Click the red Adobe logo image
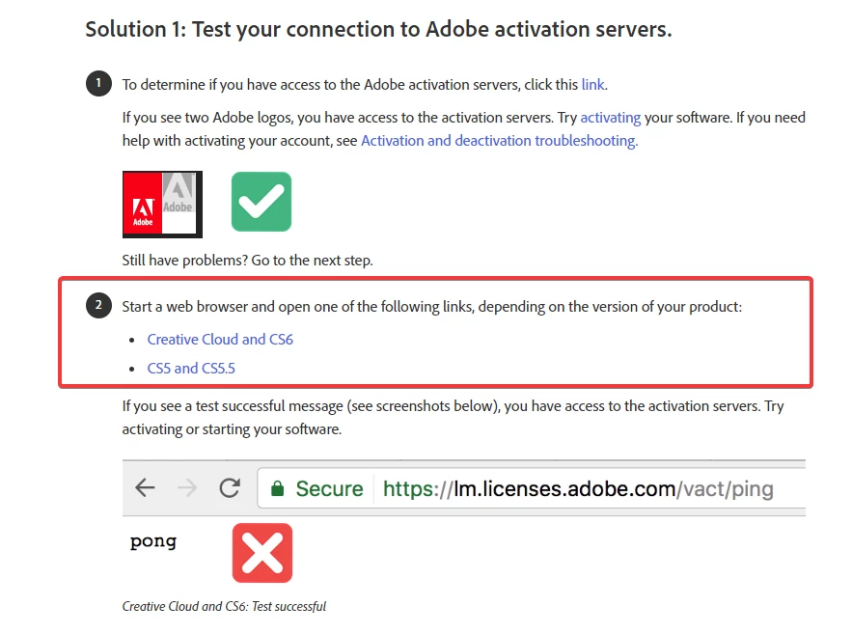 coord(143,205)
